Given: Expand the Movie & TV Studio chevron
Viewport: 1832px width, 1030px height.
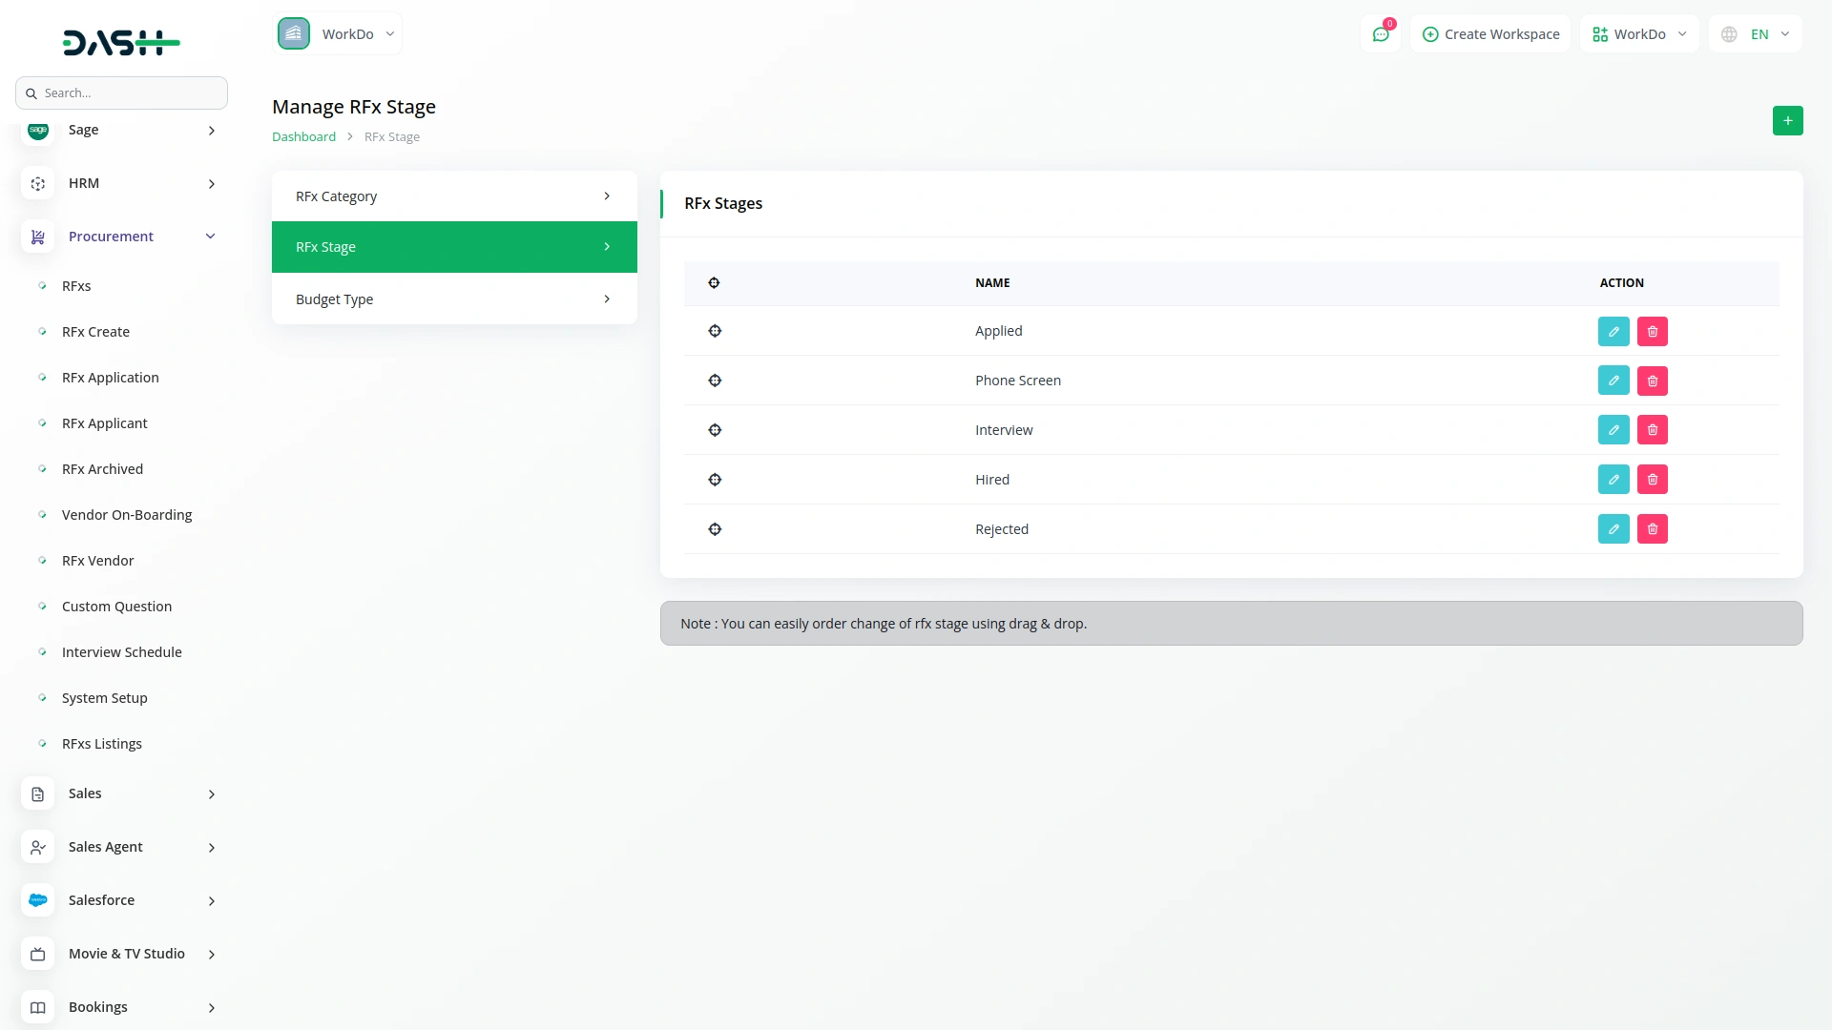Looking at the screenshot, I should pyautogui.click(x=212, y=955).
